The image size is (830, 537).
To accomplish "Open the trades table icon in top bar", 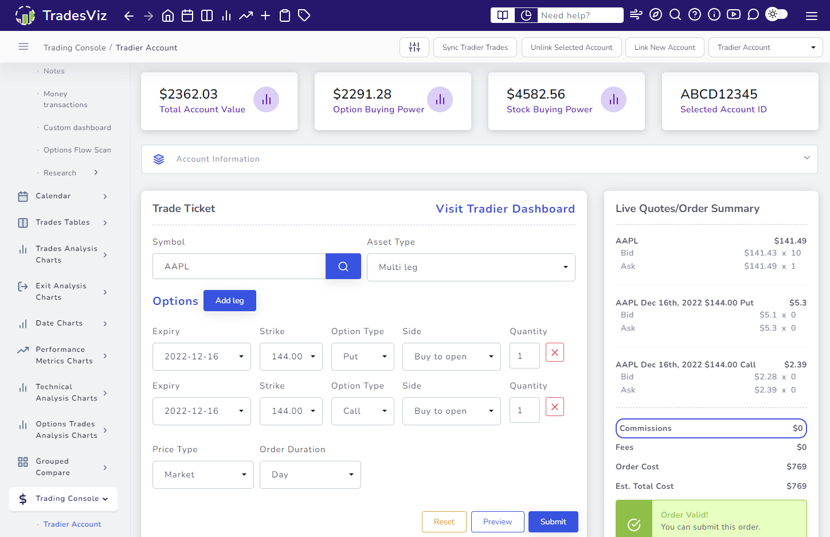I will coord(207,15).
